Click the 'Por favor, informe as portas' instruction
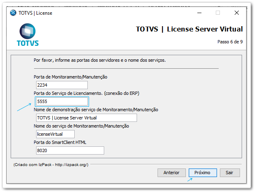Image resolution: width=256 pixels, height=193 pixels. point(100,60)
